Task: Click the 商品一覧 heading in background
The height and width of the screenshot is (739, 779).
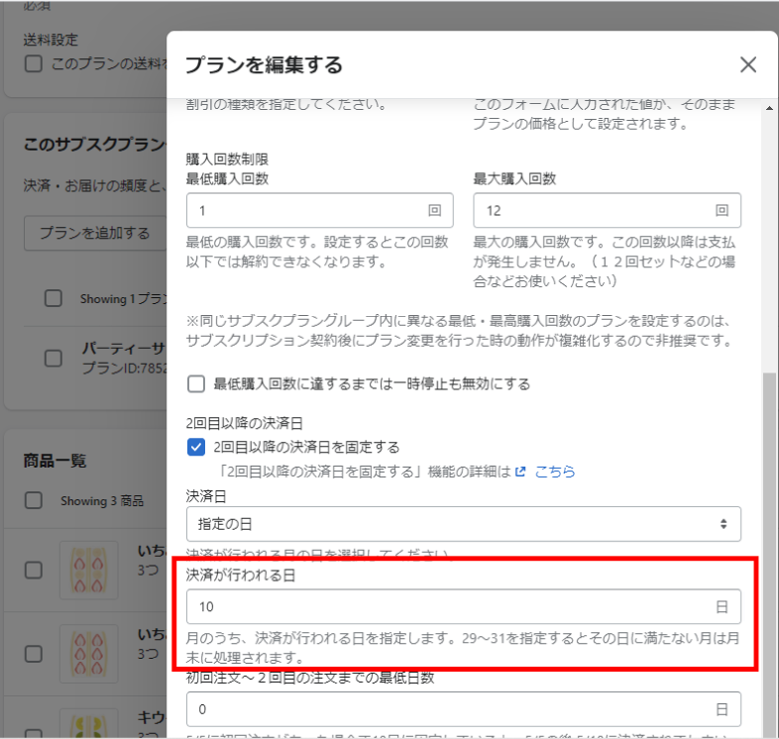Action: coord(55,461)
